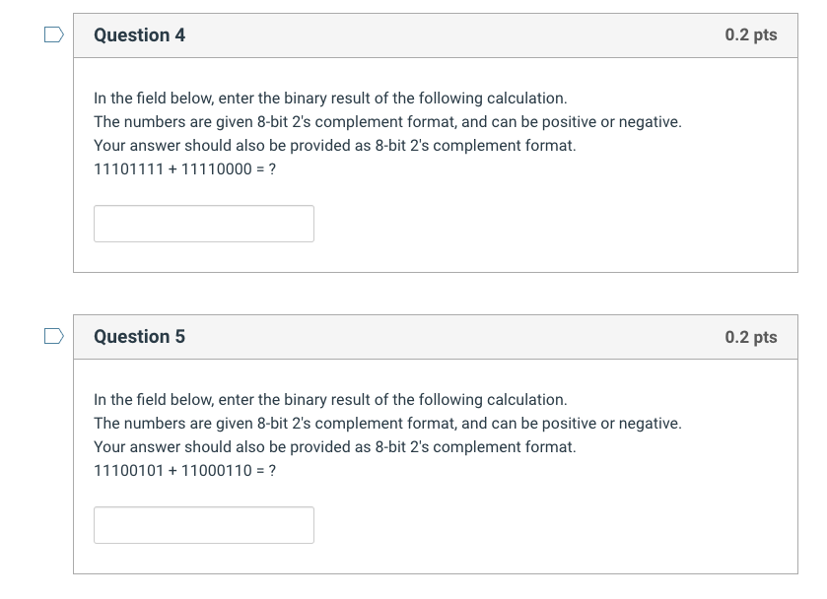Image resolution: width=827 pixels, height=599 pixels.
Task: Select the bookmark marker left of Question 4 header
Action: 54,33
